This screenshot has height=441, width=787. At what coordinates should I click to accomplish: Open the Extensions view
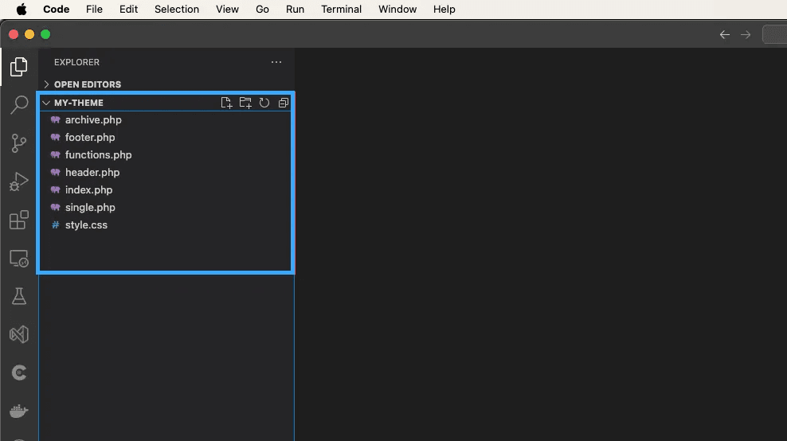click(19, 220)
